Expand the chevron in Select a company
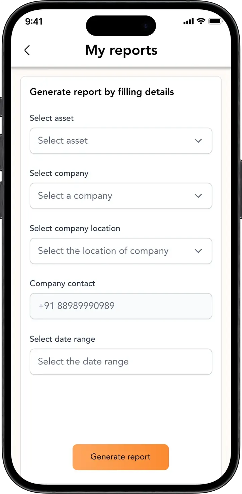 [198, 196]
